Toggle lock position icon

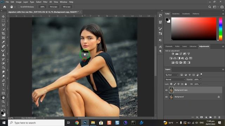179,84
